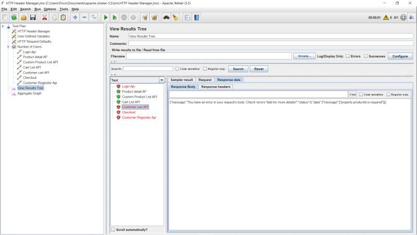The image size is (417, 235).
Task: Click the Browse... button
Action: pyautogui.click(x=304, y=56)
